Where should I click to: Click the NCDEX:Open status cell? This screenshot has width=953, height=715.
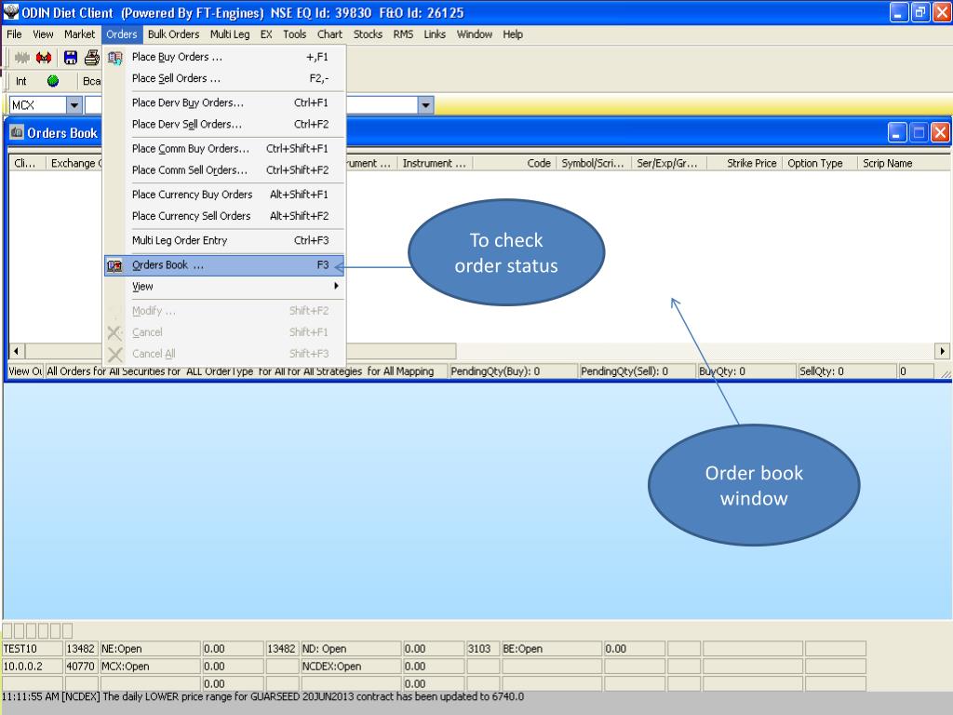tap(351, 667)
